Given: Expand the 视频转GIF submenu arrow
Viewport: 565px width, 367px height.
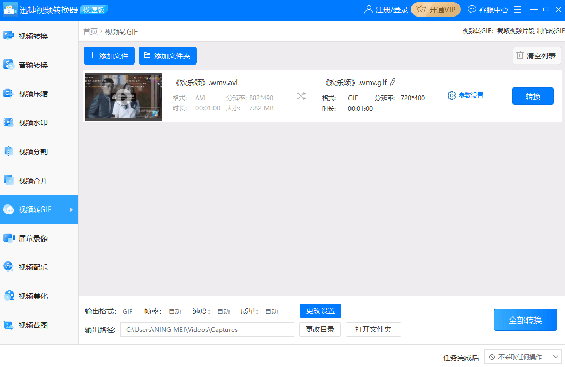Looking at the screenshot, I should (71, 210).
